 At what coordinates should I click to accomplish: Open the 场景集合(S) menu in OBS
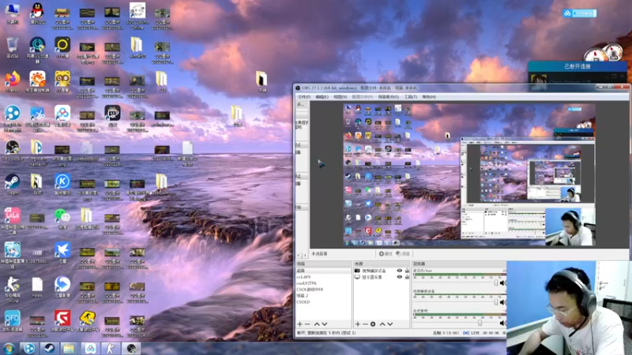[x=389, y=97]
